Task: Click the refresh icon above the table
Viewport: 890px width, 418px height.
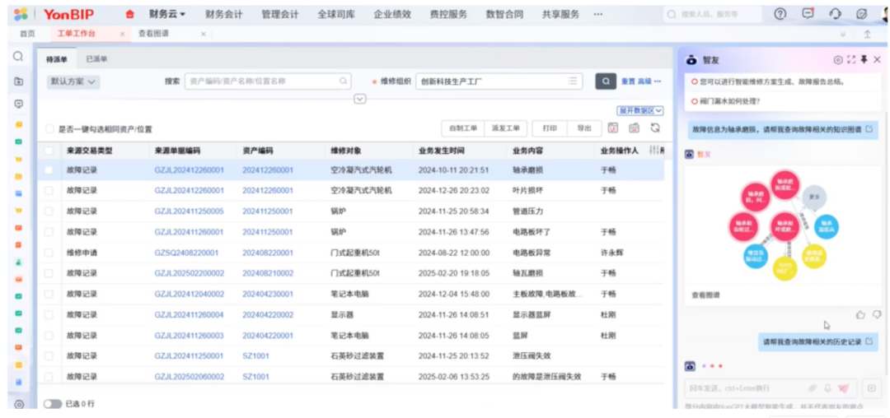Action: 655,128
